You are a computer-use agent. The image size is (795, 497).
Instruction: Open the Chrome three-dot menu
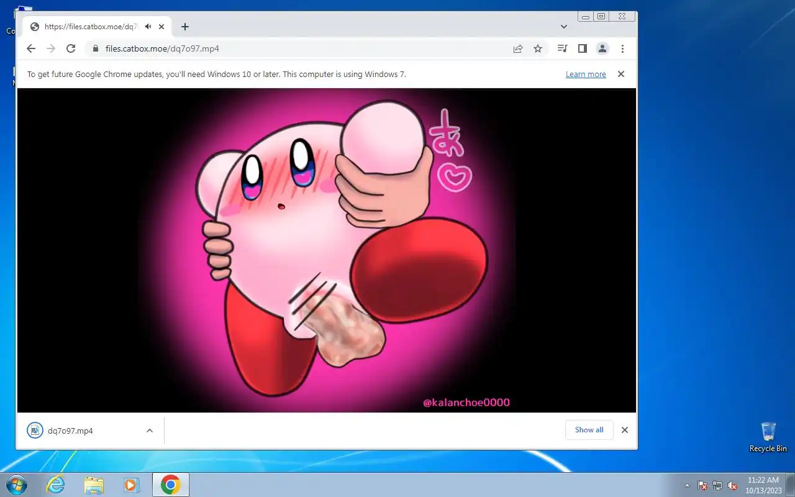(622, 48)
